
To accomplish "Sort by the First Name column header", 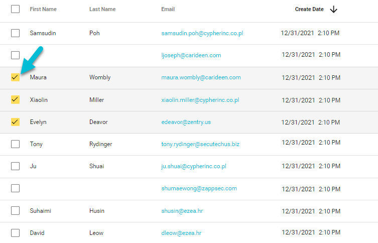I will (43, 10).
